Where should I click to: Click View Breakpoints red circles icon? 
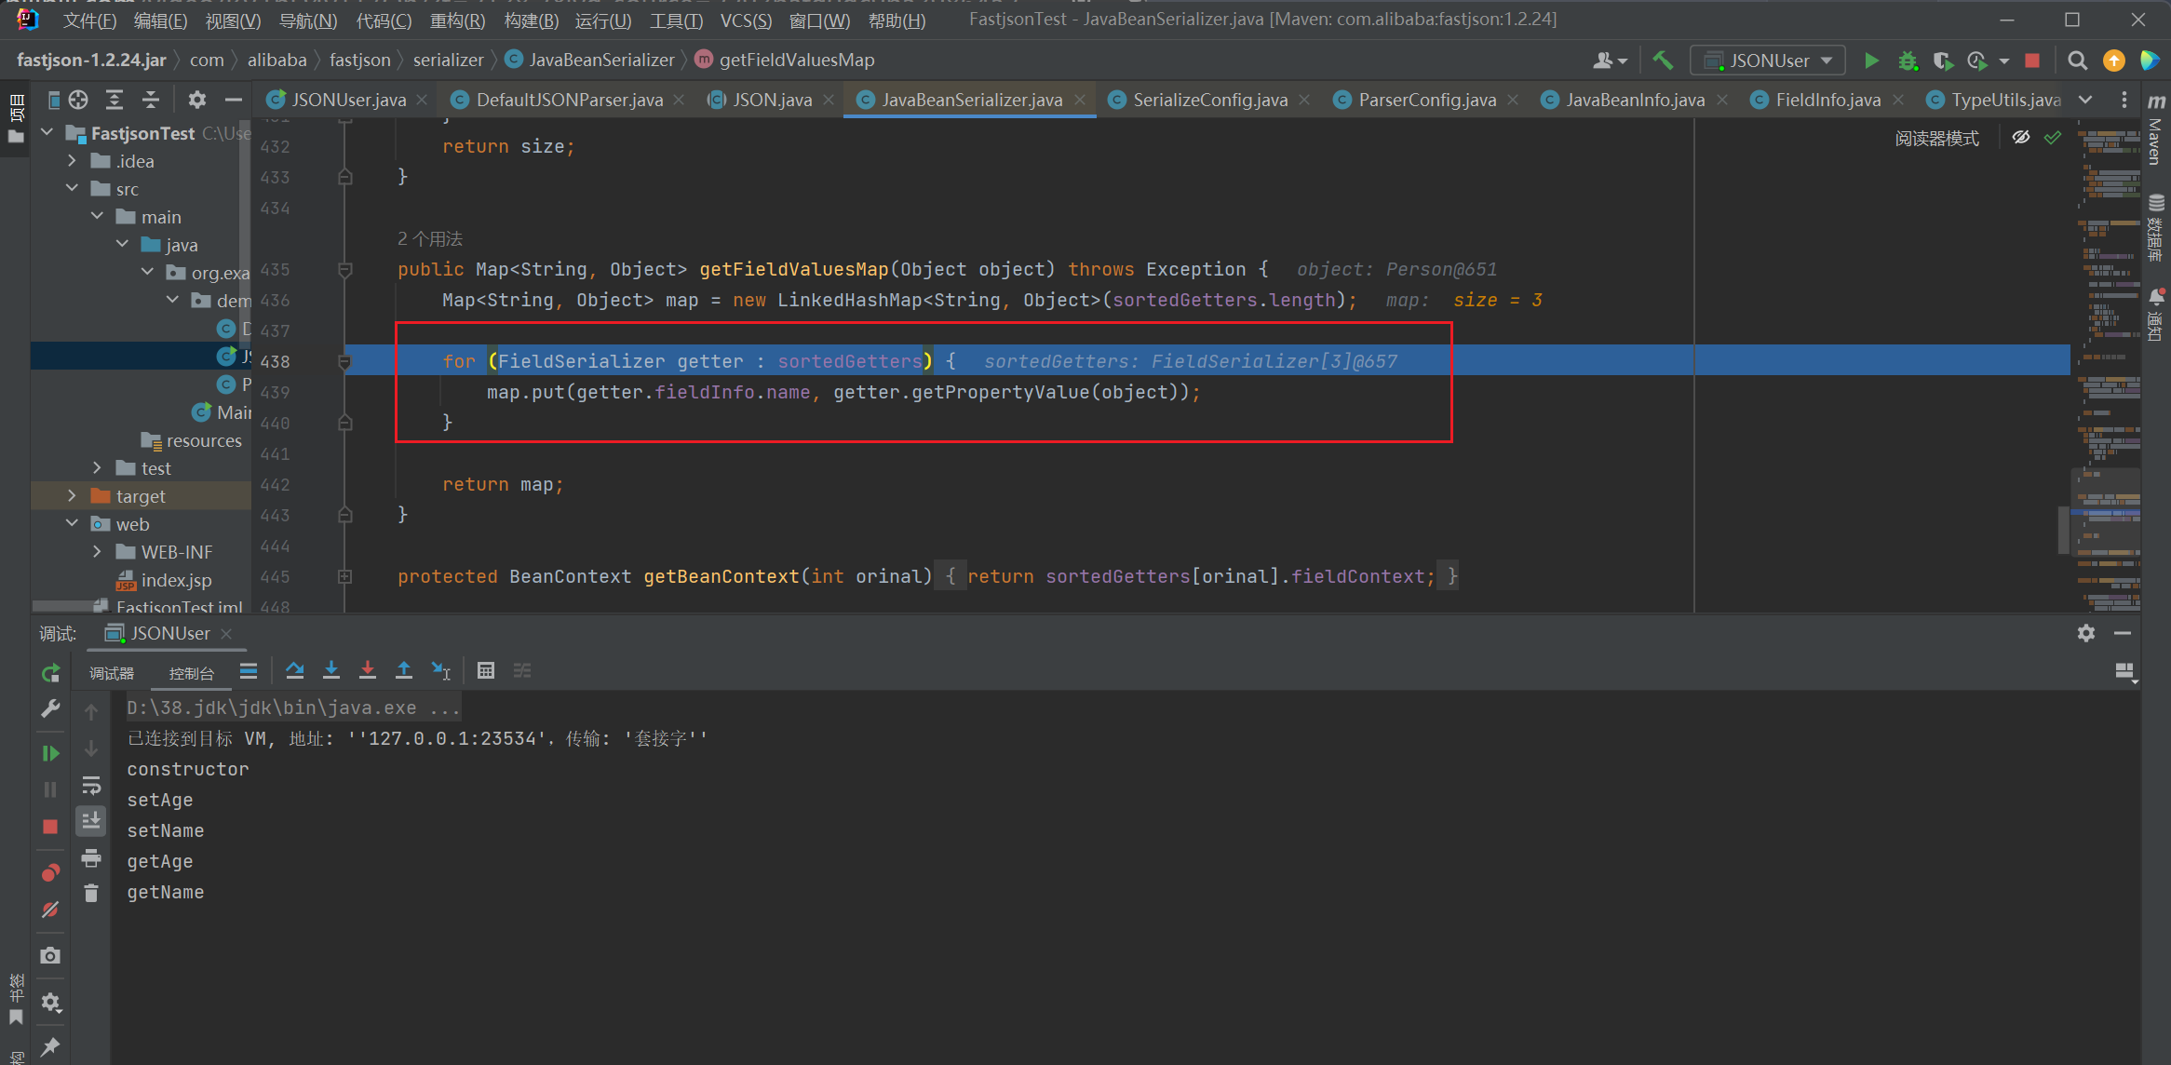tap(50, 872)
